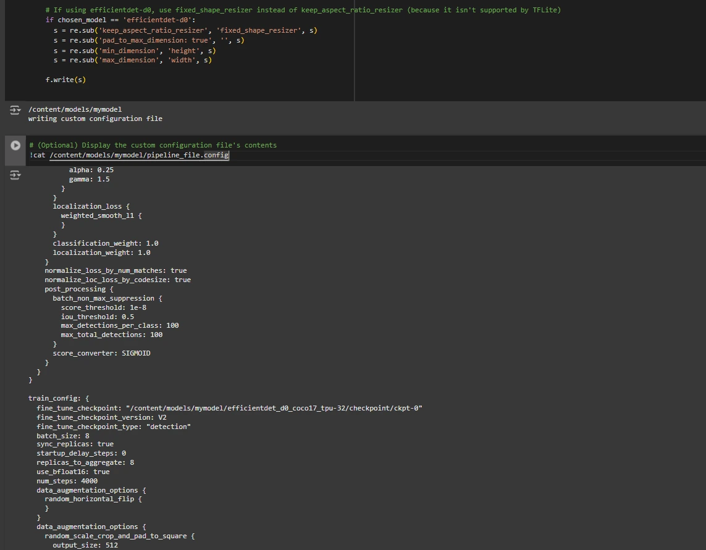Screen dimensions: 706x550
Task: Click the 'fine_tune_checkpoint_version: V2' line
Action: point(101,417)
